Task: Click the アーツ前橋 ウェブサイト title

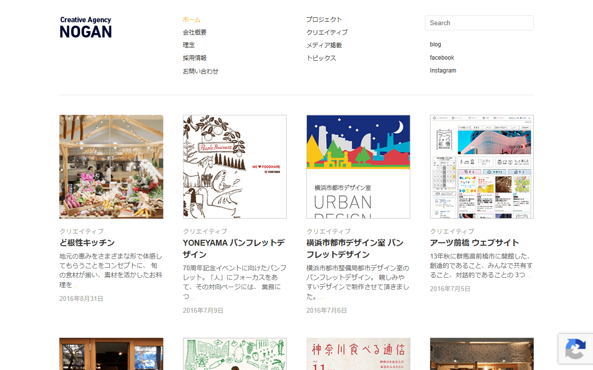Action: (x=474, y=243)
